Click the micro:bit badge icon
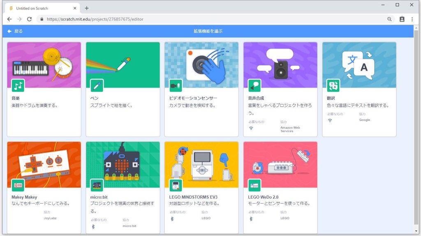Viewport: 421px width, 236px height. click(x=97, y=185)
